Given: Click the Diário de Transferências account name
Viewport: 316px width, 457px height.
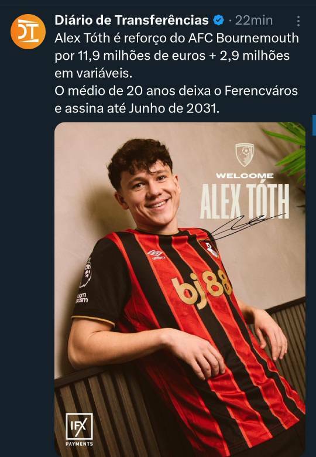Looking at the screenshot, I should (132, 20).
